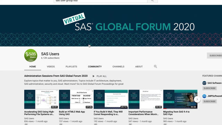Click the playlist description paragraph

click(74, 82)
